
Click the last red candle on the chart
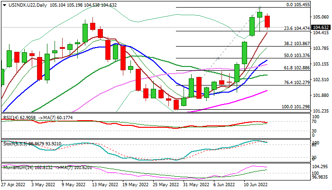coord(267,21)
